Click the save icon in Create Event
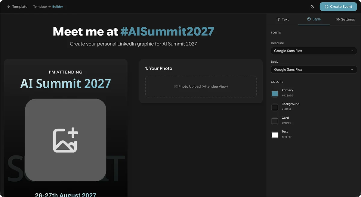Screen dimensions: 361x197 pyautogui.click(x=326, y=7)
